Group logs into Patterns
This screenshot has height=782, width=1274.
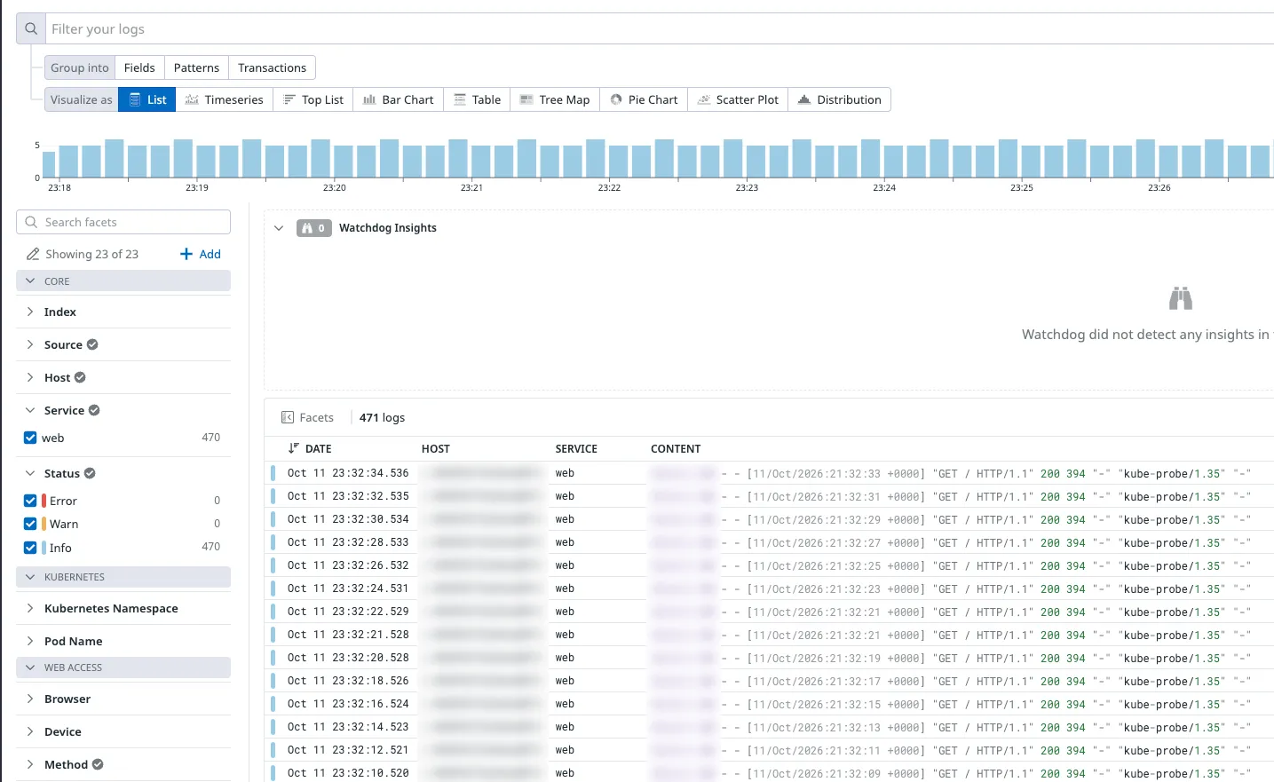tap(196, 67)
